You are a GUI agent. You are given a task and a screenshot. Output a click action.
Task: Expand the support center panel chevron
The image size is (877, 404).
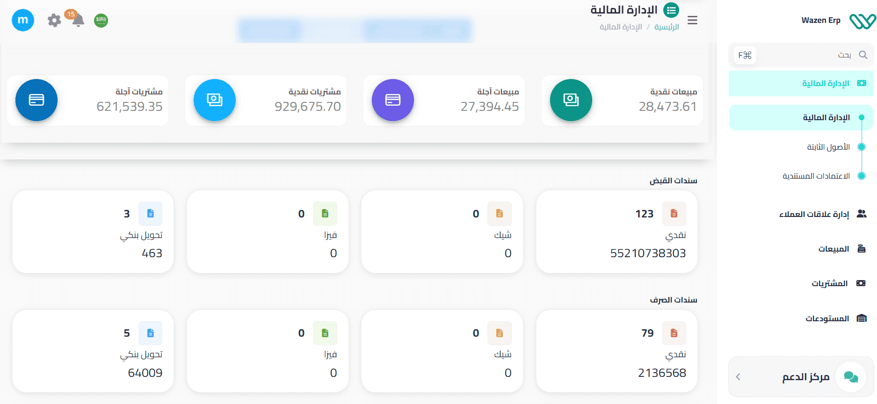click(x=738, y=377)
